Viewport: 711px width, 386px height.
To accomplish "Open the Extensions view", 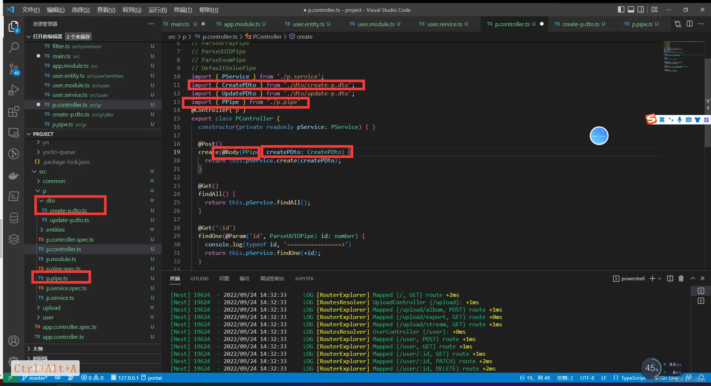I will [14, 111].
